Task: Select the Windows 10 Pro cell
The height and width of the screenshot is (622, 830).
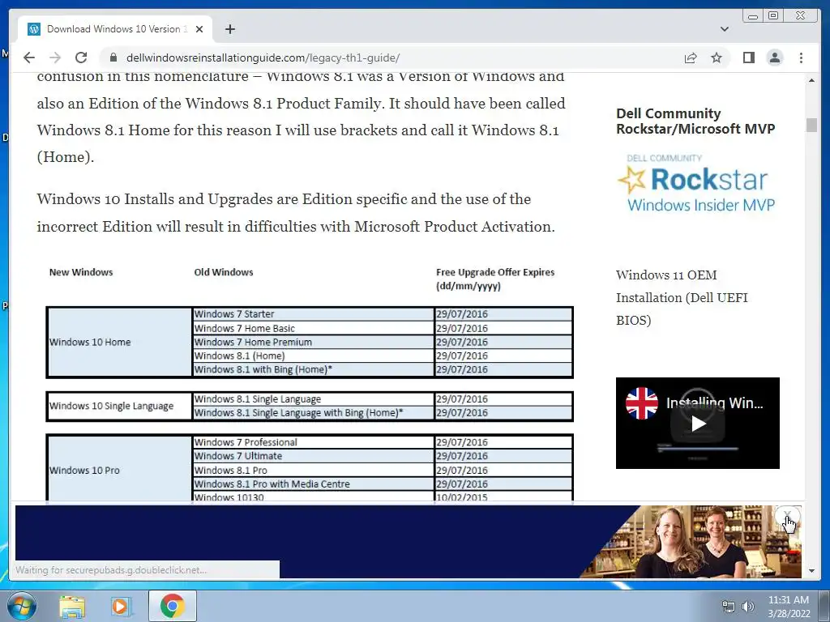Action: pyautogui.click(x=120, y=470)
